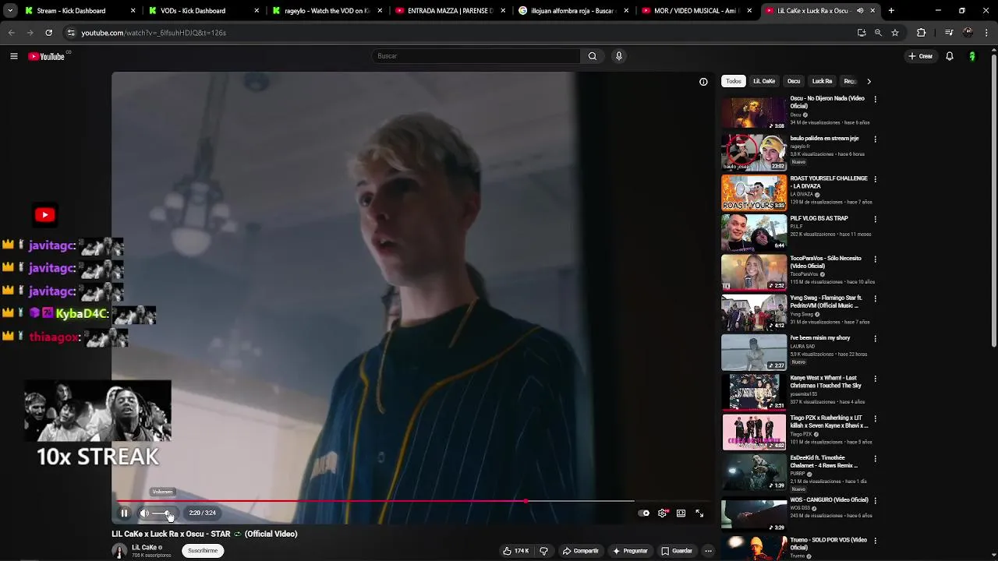This screenshot has width=998, height=561.
Task: Open the tab search dropdown arrow
Action: (x=10, y=11)
